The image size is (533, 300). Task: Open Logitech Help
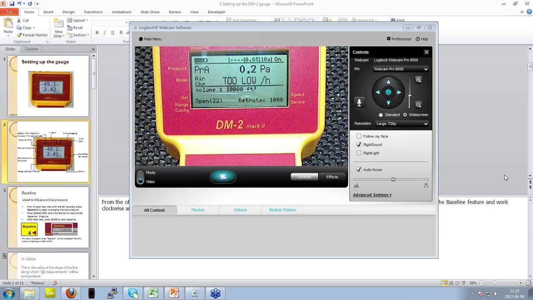tap(422, 39)
